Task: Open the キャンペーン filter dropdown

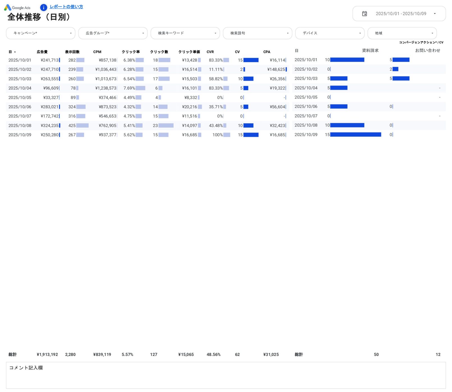Action: (71, 33)
